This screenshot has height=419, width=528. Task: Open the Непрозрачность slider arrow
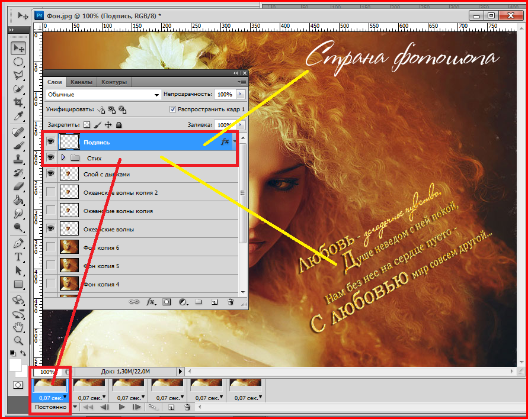(x=241, y=94)
